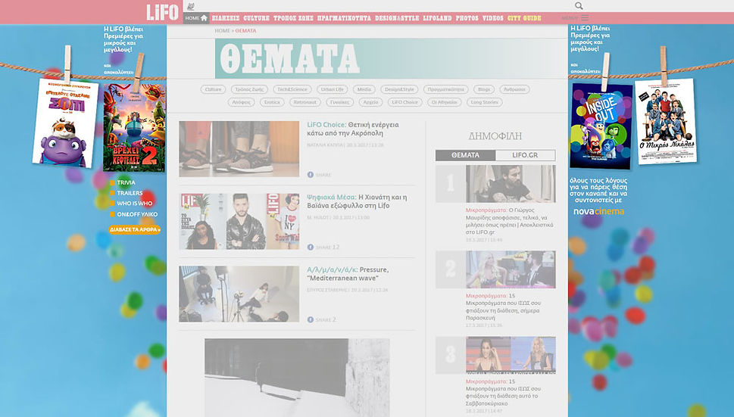Click the small bird icon above the navbar
Viewport: 734px width, 417px height.
coord(191,6)
